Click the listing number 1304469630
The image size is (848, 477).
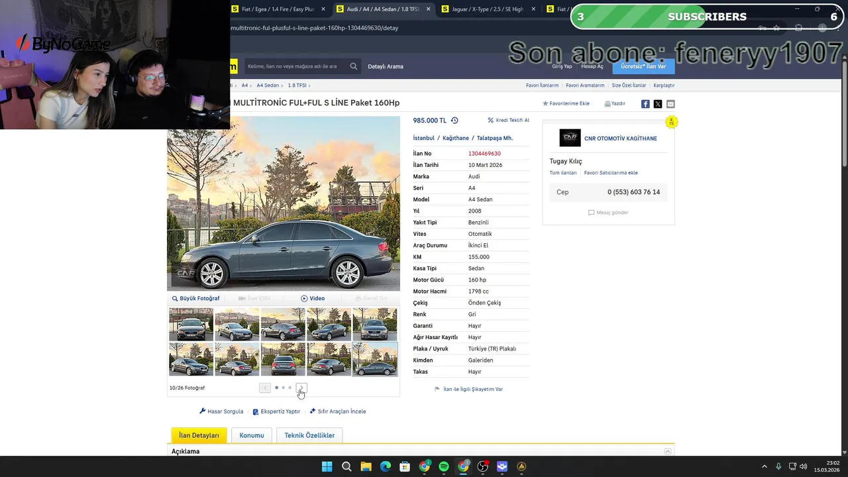pyautogui.click(x=484, y=154)
